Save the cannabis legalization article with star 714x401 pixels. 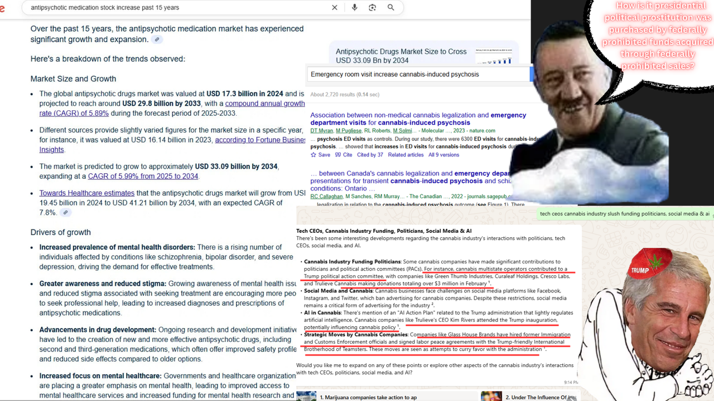(320, 155)
